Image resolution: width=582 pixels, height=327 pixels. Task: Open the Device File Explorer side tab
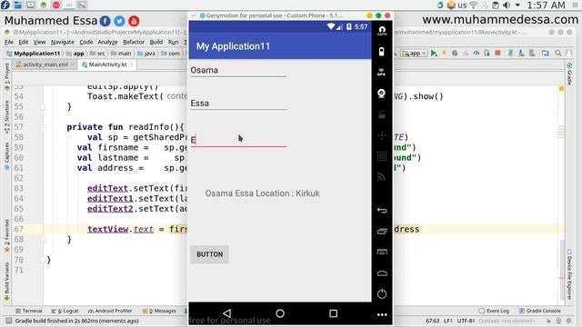pyautogui.click(x=569, y=274)
